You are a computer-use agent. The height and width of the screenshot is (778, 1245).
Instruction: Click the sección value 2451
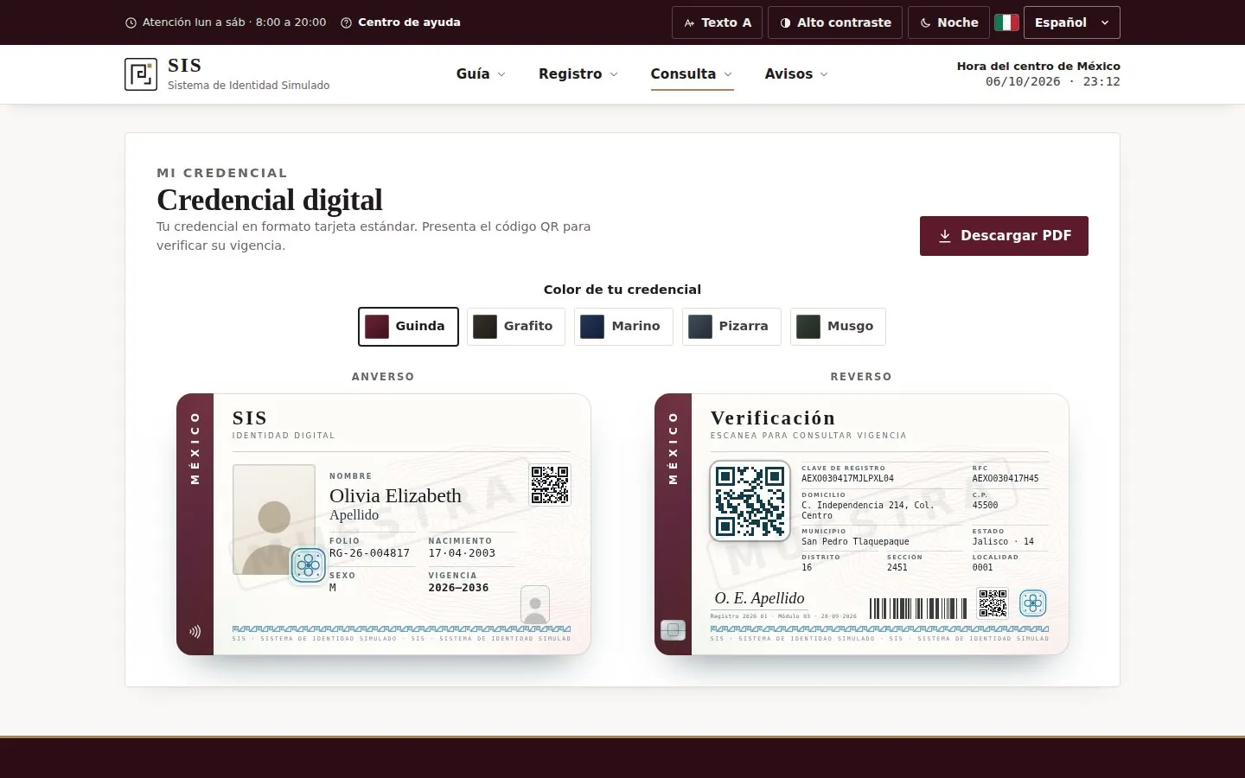pos(897,567)
